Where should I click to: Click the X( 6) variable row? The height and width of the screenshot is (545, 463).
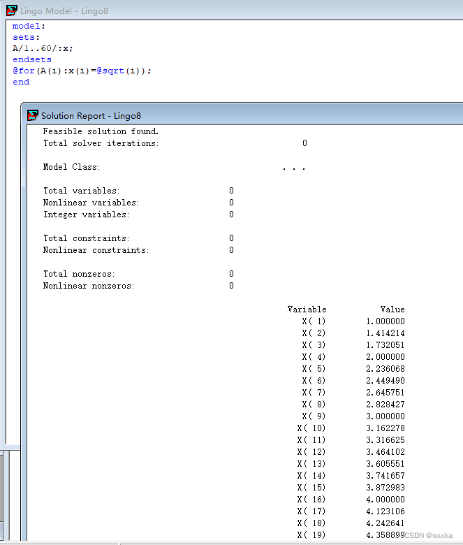pos(353,381)
